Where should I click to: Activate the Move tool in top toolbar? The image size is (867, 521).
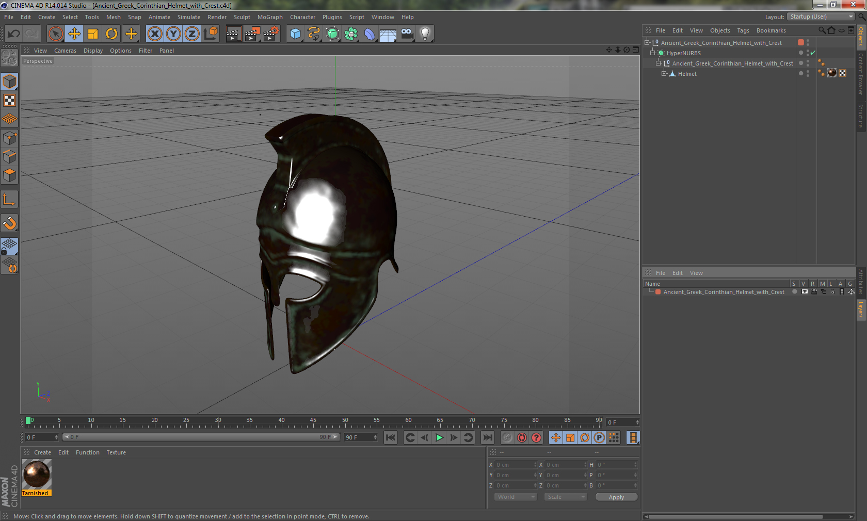click(74, 34)
